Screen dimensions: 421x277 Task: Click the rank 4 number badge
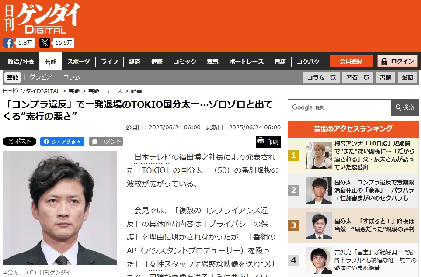[x=293, y=260]
